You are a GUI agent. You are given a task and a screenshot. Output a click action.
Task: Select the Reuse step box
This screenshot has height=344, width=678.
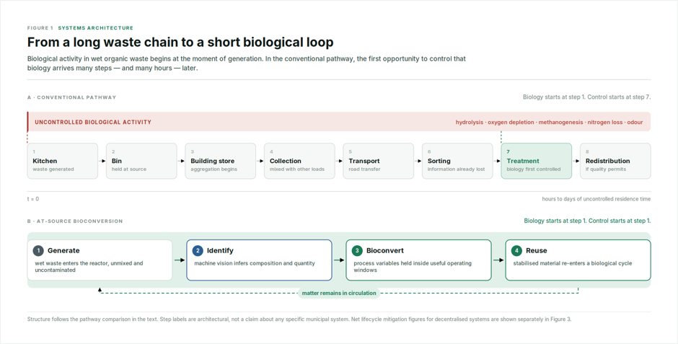click(578, 260)
